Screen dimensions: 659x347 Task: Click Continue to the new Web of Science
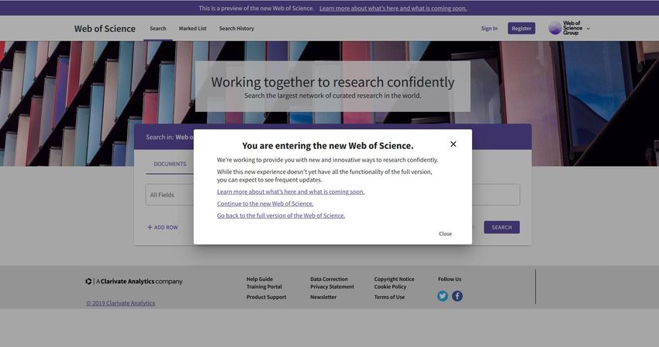[265, 203]
